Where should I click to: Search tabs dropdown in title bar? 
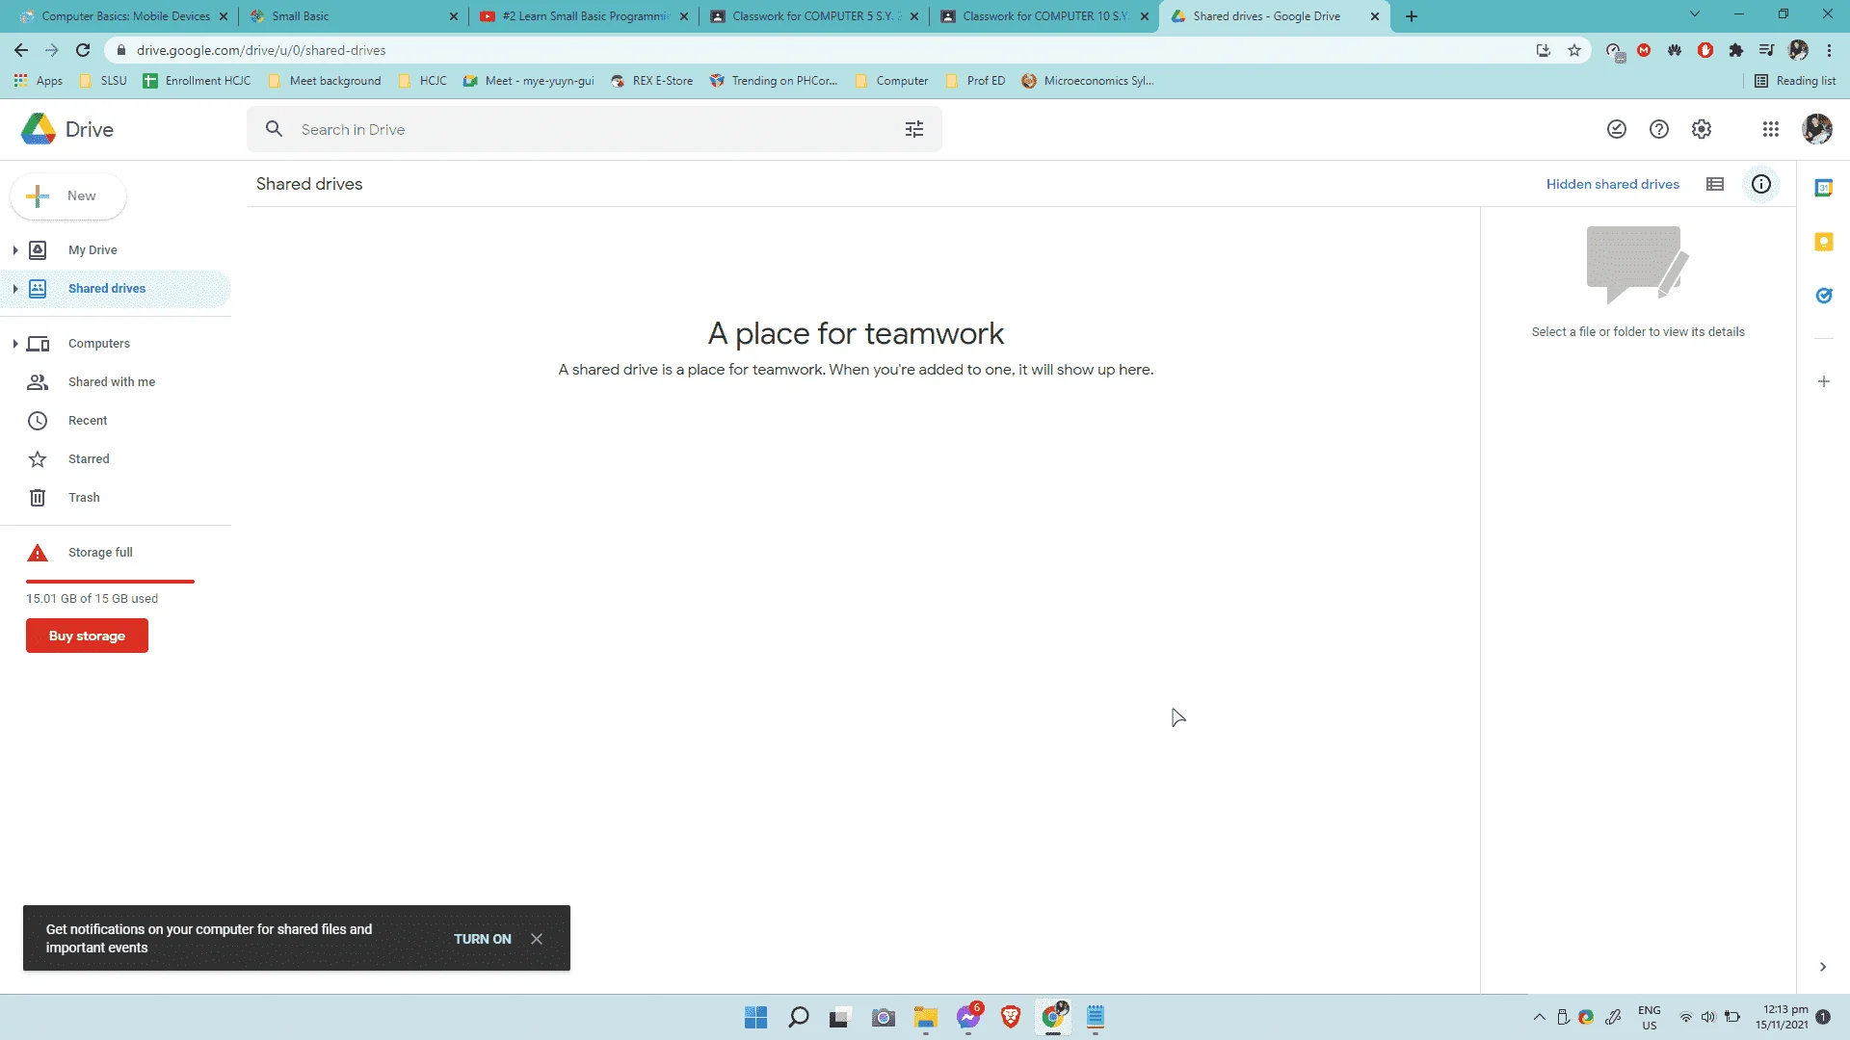coord(1694,14)
